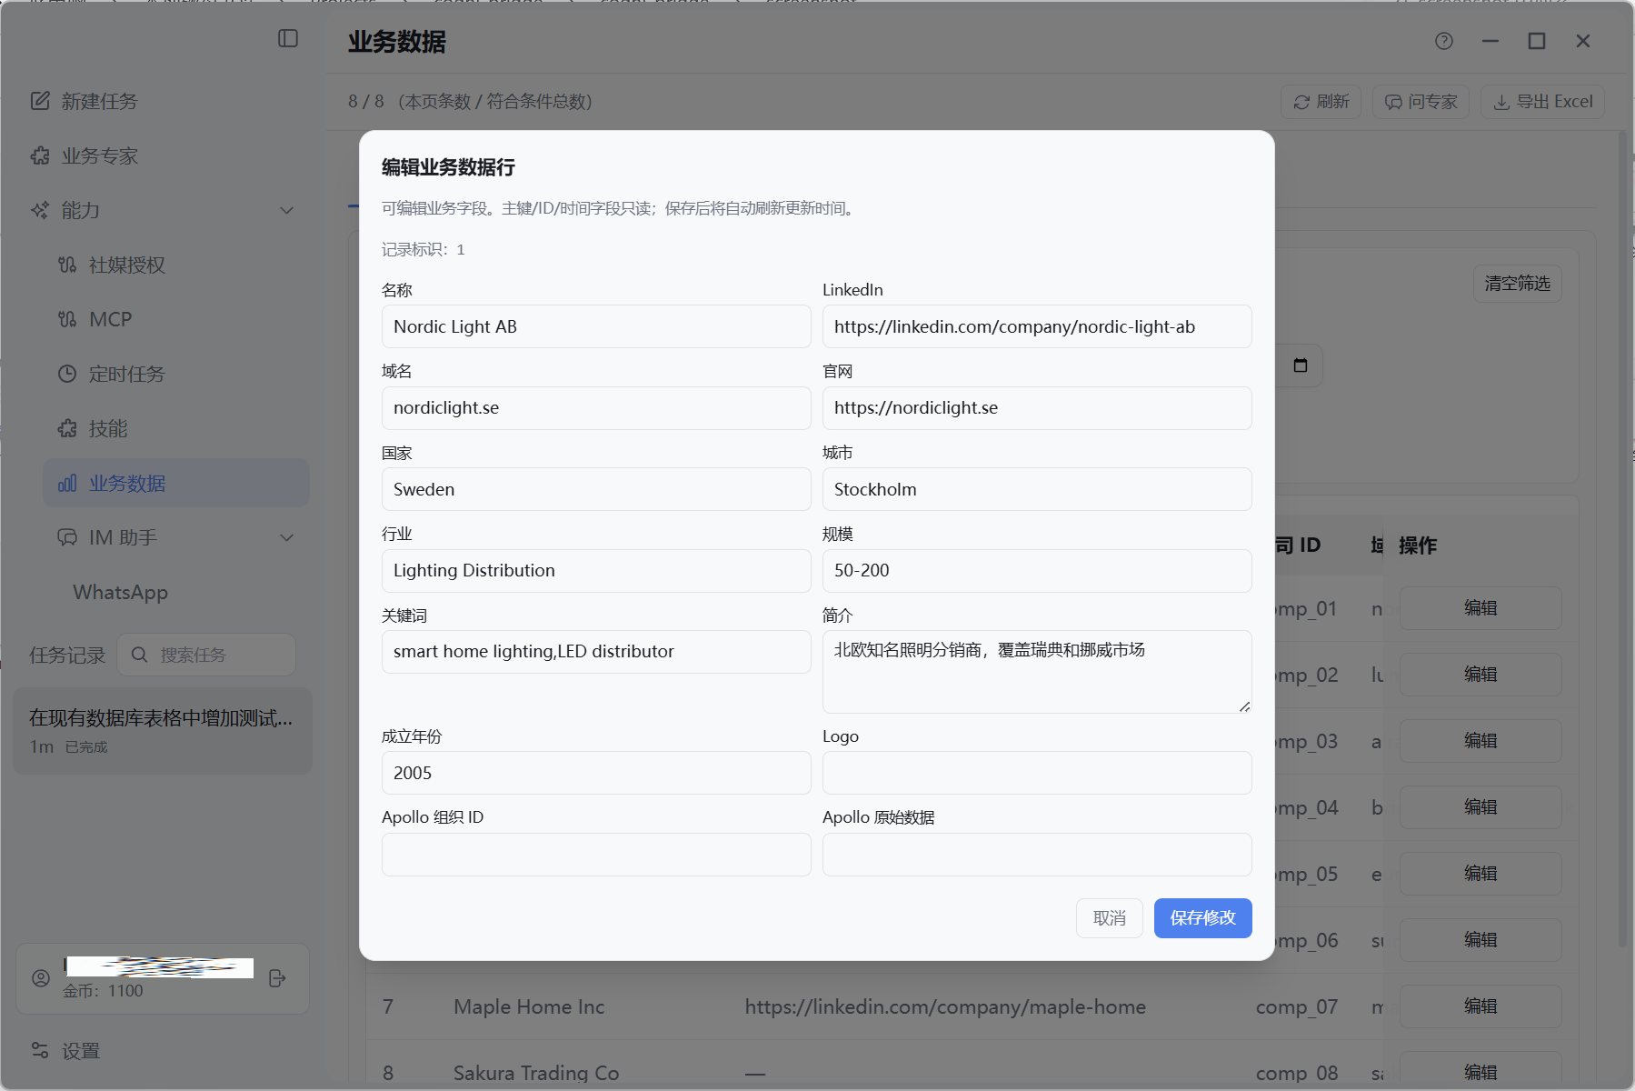Image resolution: width=1635 pixels, height=1091 pixels.
Task: Click the 国家 field Sweden
Action: point(596,489)
